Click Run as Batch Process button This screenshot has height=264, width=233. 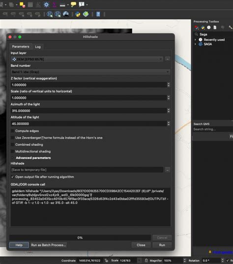coord(48,245)
